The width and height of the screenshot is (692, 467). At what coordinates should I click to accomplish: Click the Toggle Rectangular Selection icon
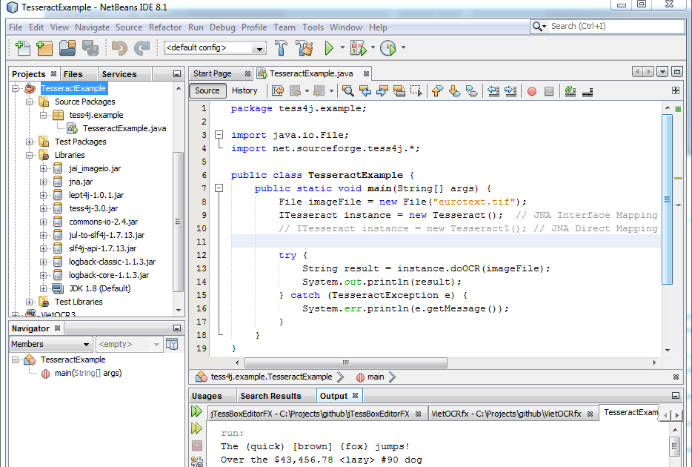[x=416, y=91]
